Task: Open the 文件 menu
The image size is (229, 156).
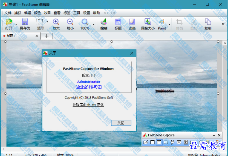Action: click(x=8, y=13)
